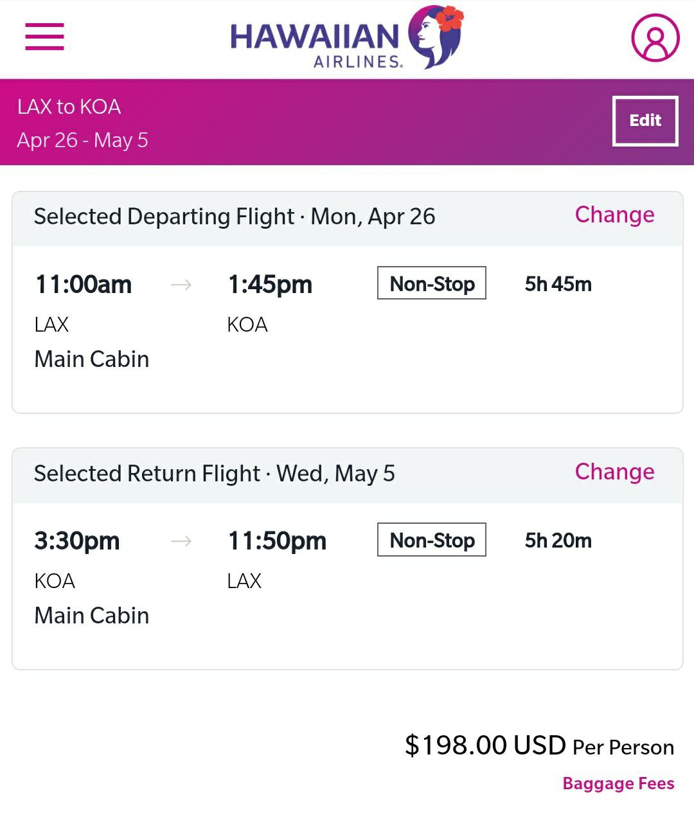This screenshot has height=822, width=694.
Task: Tap the departing flight arrow icon
Action: 181,284
